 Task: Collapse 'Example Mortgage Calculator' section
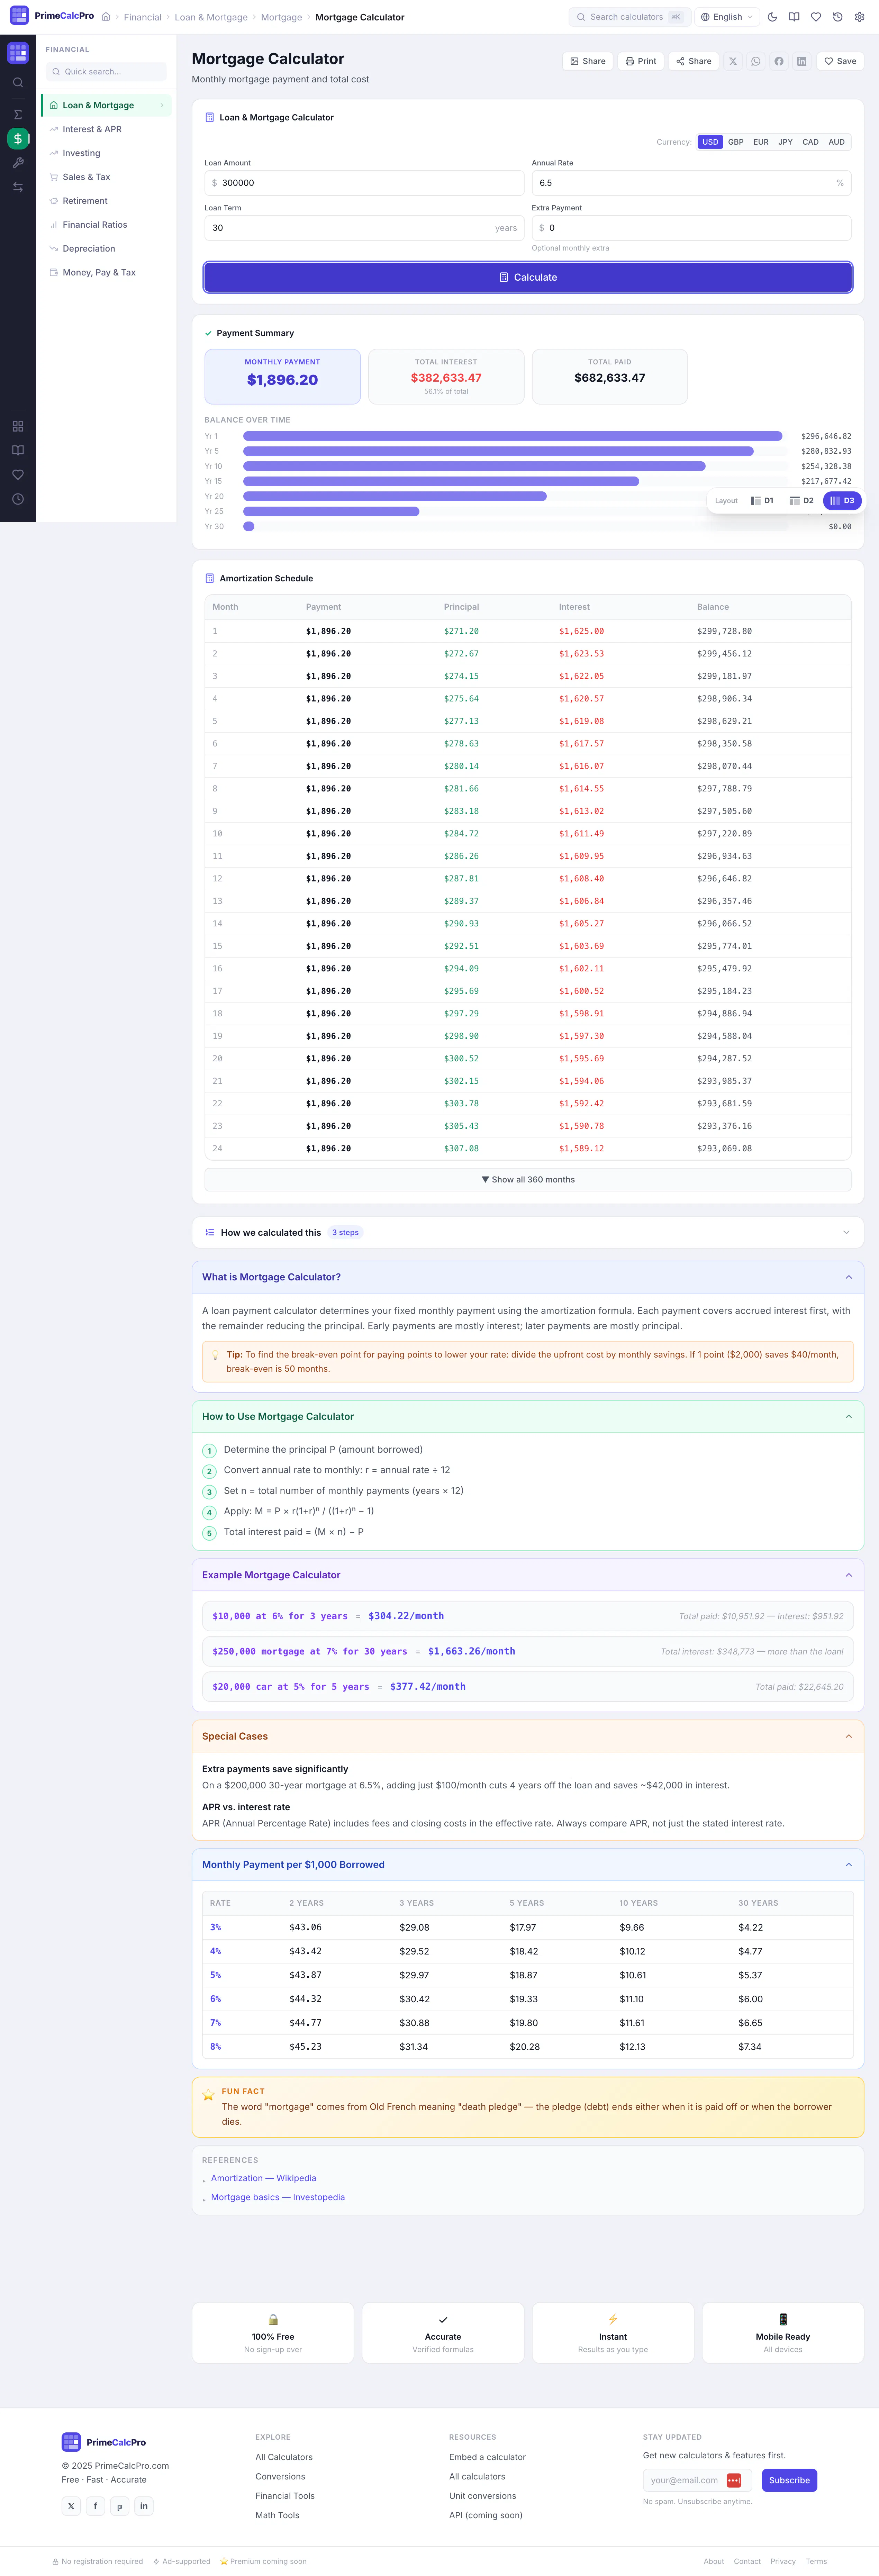click(x=528, y=1575)
